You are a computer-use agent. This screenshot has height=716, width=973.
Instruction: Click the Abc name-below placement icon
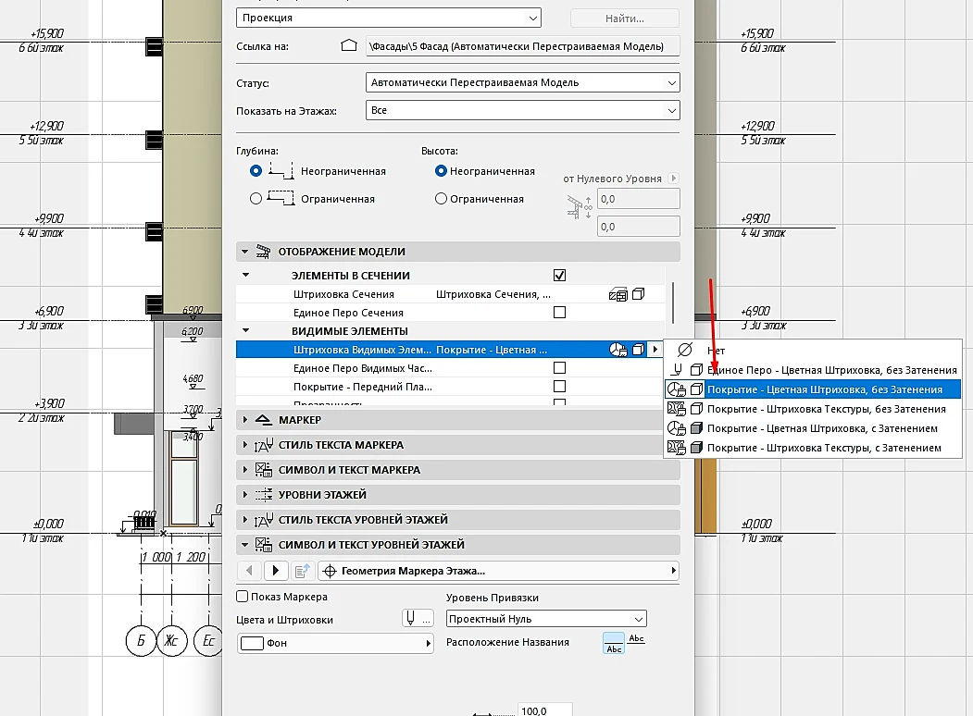(615, 643)
